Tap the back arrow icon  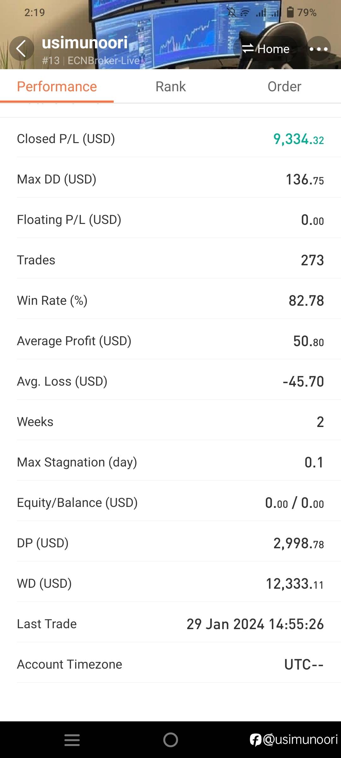[21, 49]
